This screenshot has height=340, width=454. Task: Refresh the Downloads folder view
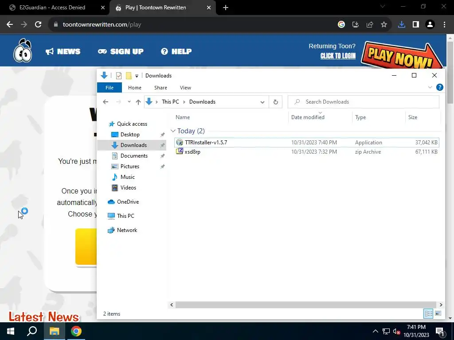(275, 102)
